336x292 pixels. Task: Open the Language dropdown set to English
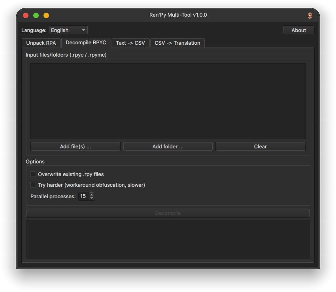coord(68,30)
